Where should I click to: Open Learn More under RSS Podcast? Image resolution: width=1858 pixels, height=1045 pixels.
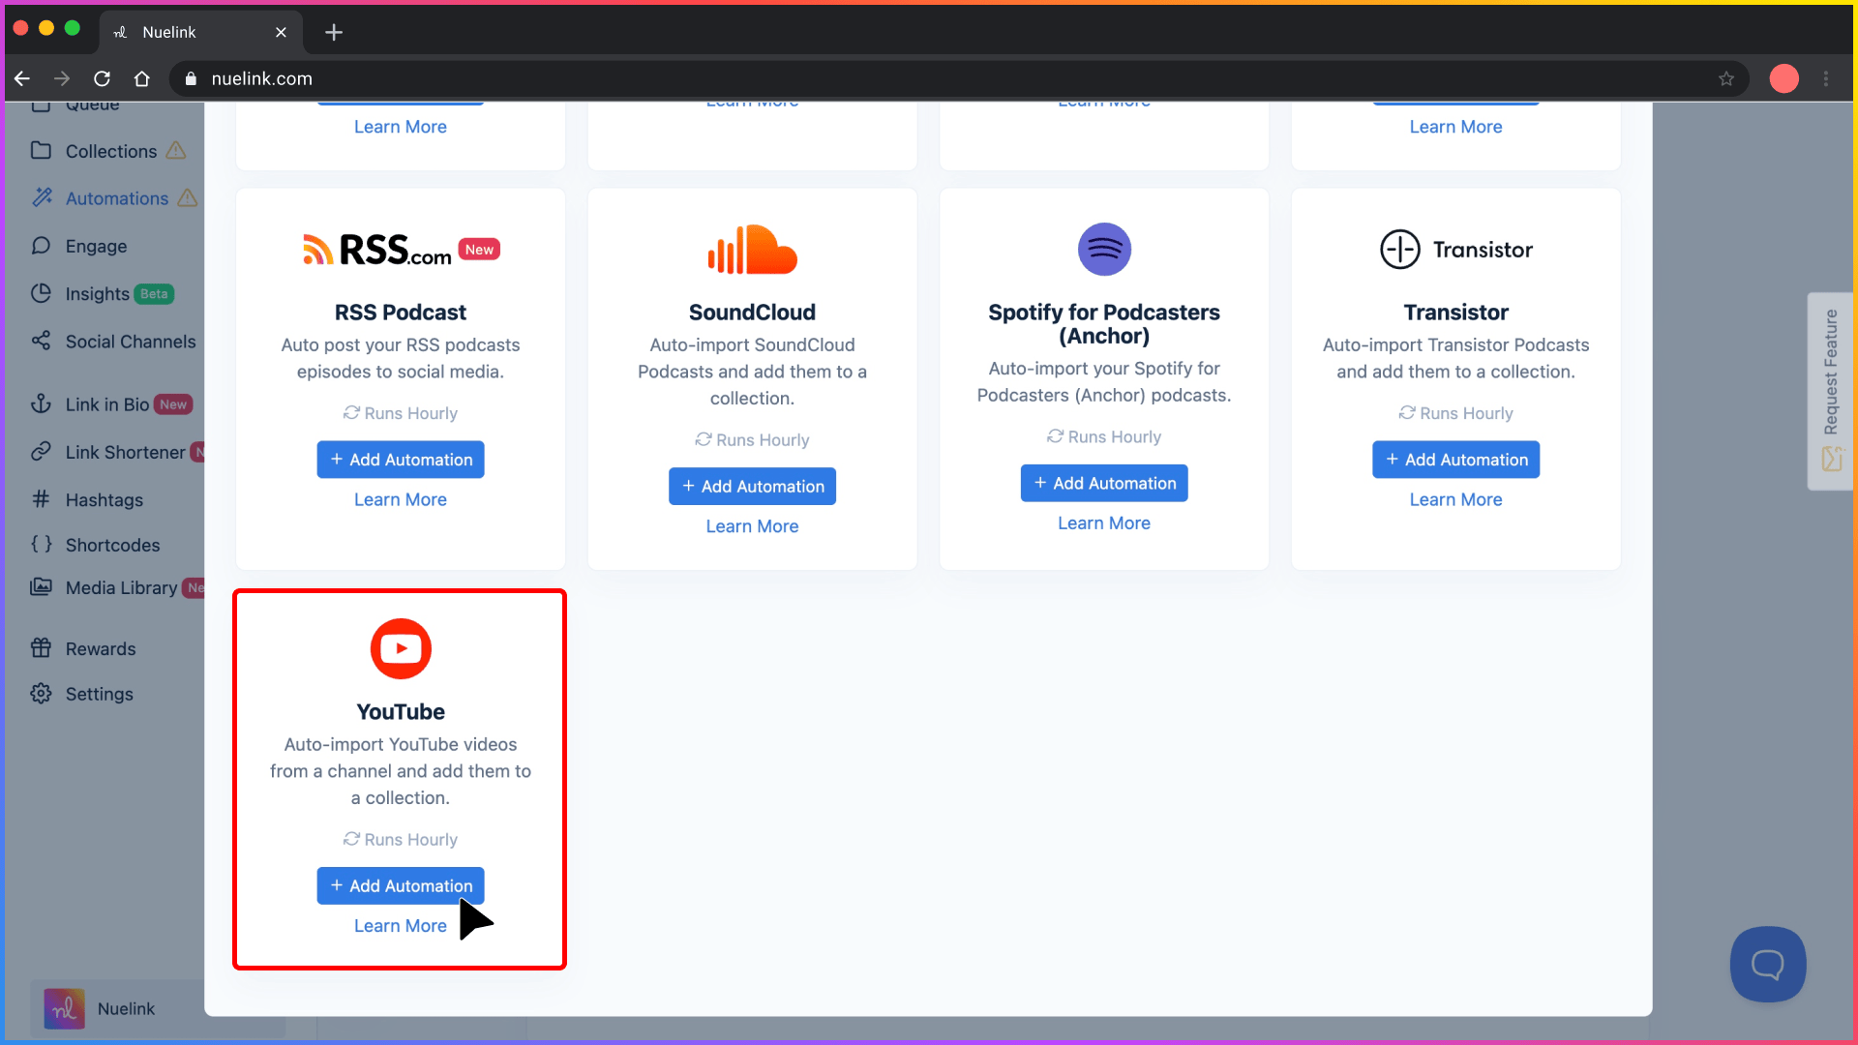(x=401, y=499)
